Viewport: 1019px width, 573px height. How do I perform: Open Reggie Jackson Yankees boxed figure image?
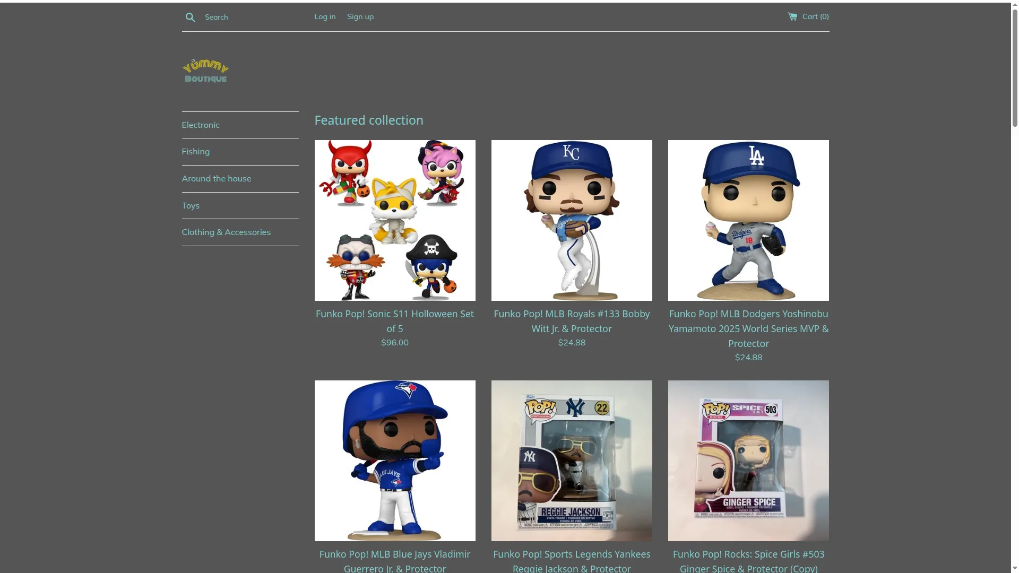click(x=572, y=461)
